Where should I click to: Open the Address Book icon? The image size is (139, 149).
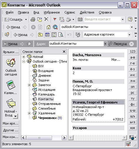point(80,19)
